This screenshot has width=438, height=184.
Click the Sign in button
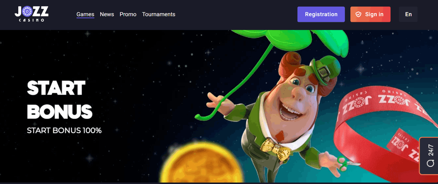pos(370,14)
